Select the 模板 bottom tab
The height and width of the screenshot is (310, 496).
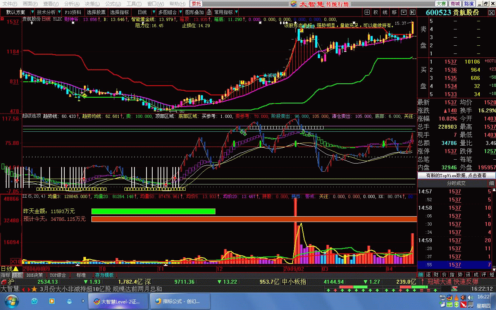point(17,275)
